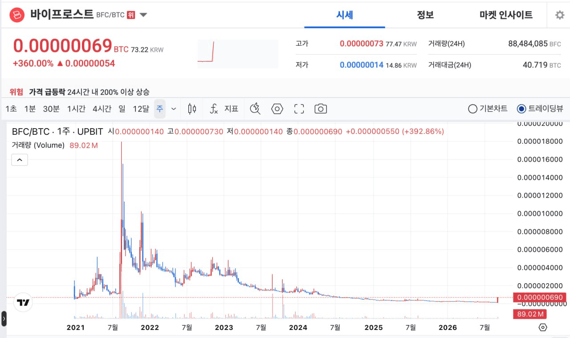570x338 pixels.
Task: Click the mini price sparkline thumbnail
Action: click(238, 54)
